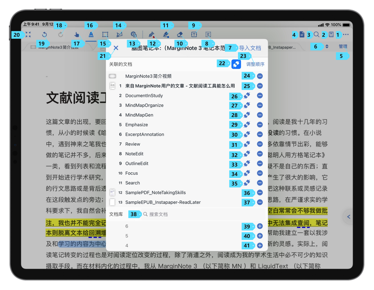The width and height of the screenshot is (374, 290).
Task: Open the bookmark book icon
Action: [x=331, y=34]
